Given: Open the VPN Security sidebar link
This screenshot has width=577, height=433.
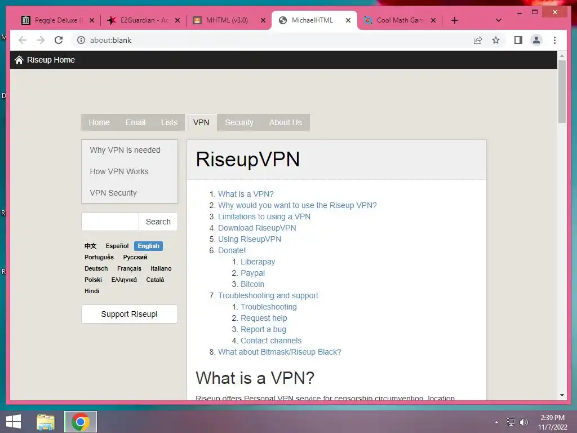Looking at the screenshot, I should [113, 193].
